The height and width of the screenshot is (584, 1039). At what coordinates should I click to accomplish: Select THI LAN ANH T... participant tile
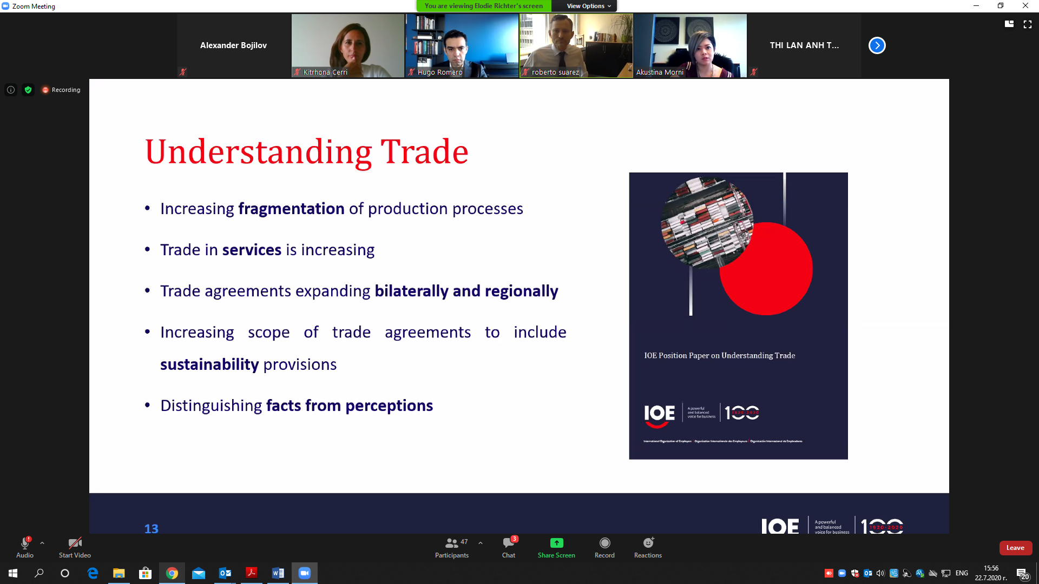[x=804, y=45]
